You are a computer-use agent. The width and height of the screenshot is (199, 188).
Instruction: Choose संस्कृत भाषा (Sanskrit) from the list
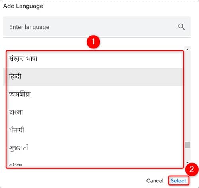coord(93,59)
